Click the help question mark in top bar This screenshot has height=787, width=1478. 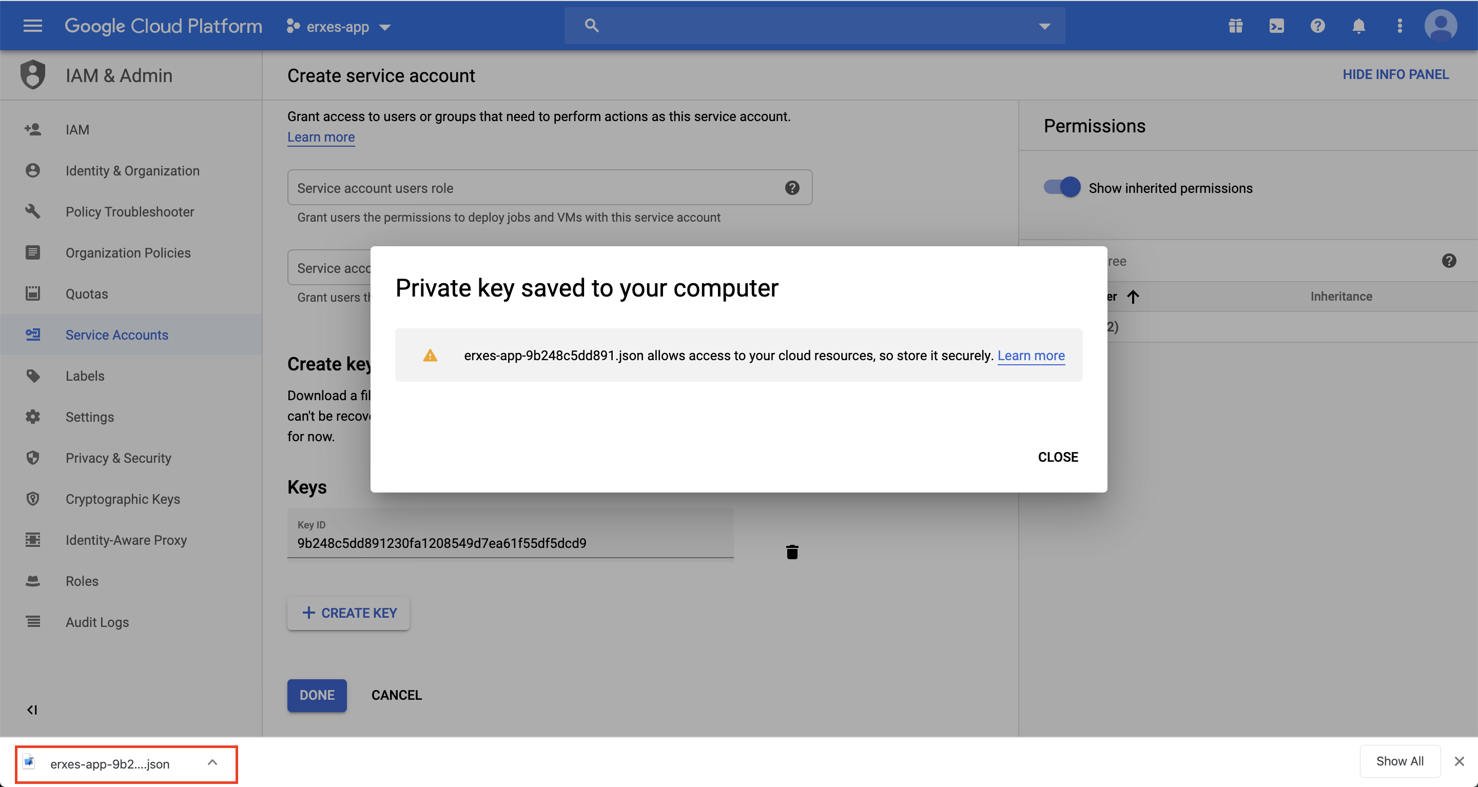[x=1317, y=26]
